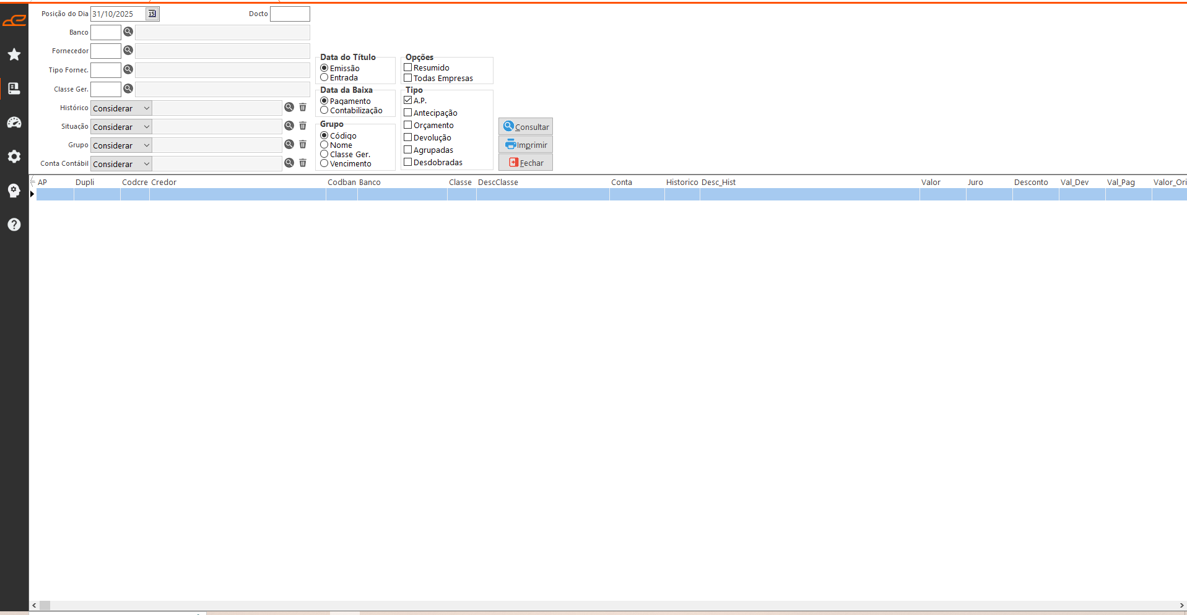Open the Situação Considerar dropdown
Viewport: 1187px width, 615px height.
(x=146, y=127)
